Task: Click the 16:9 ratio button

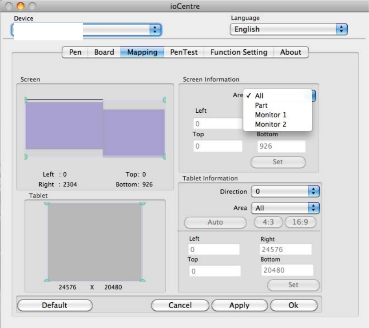Action: click(x=300, y=222)
